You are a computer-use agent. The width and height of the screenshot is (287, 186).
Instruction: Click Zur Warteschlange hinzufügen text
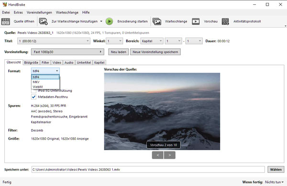tap(75, 22)
